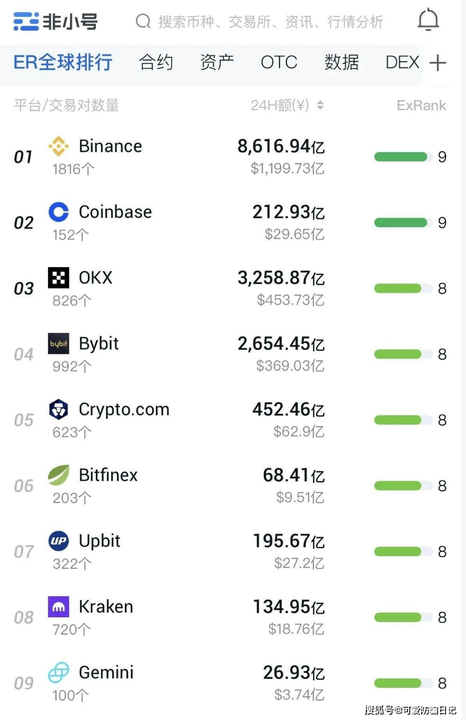Click the Binance exchange logo
This screenshot has width=466, height=720.
(x=58, y=146)
